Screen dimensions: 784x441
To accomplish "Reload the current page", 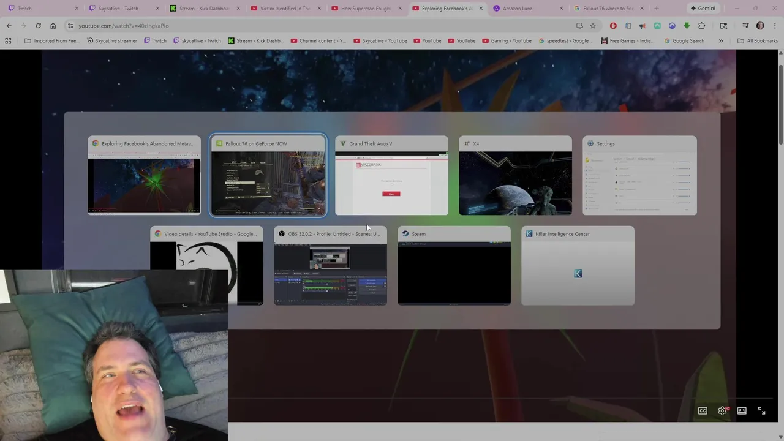I will (38, 26).
